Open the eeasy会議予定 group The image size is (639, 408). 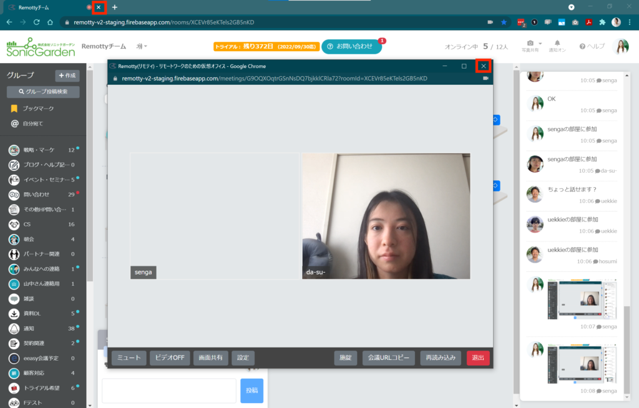coord(43,358)
